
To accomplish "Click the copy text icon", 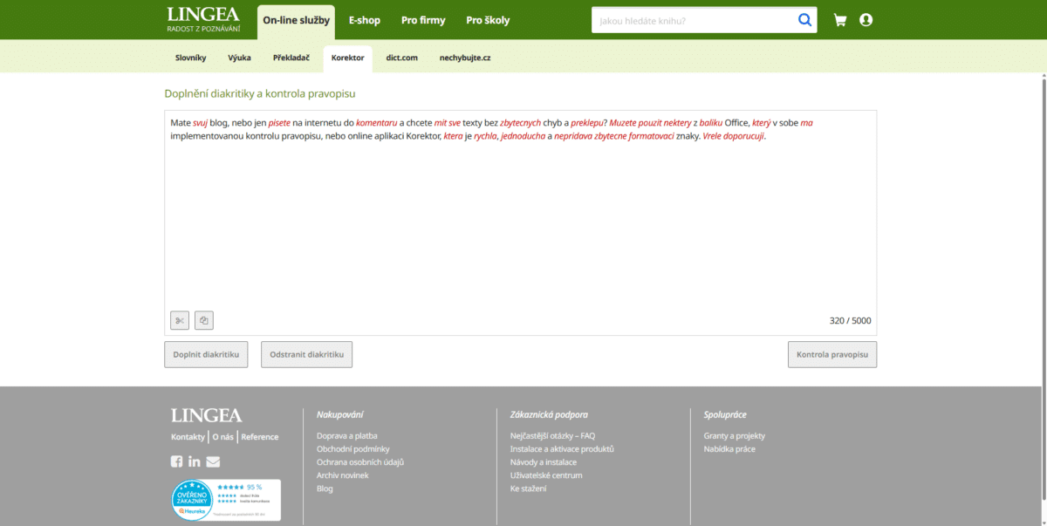I will coord(203,321).
